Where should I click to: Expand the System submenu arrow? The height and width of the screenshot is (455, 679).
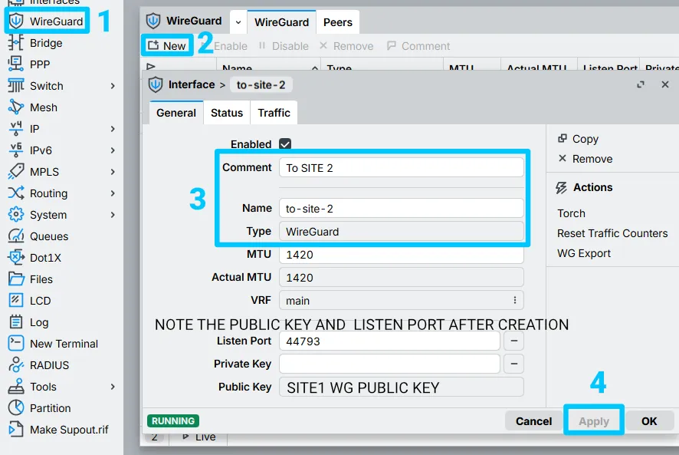click(113, 215)
